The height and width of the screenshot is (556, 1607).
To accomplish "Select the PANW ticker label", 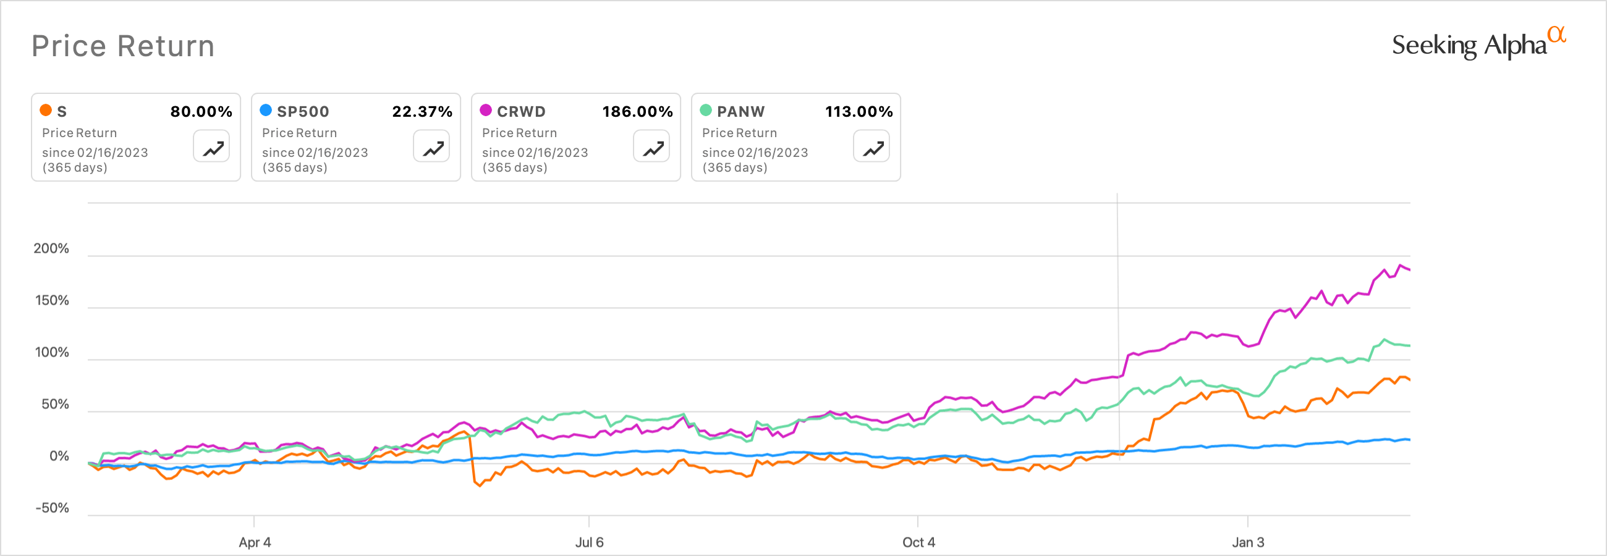I will point(740,112).
